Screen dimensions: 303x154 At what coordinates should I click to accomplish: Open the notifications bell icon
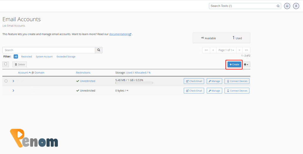point(287,6)
